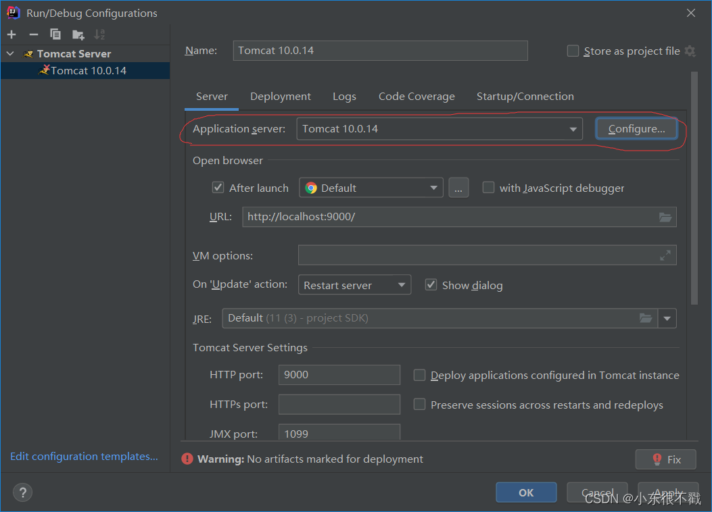Image resolution: width=712 pixels, height=512 pixels.
Task: Open the Help question mark button
Action: tap(23, 492)
